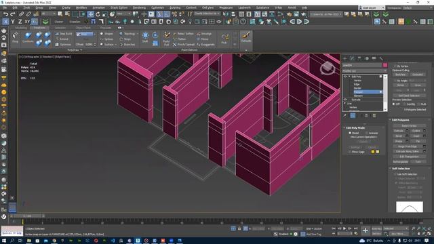Open the Create command panel tab
The image size is (434, 244).
(x=345, y=58)
